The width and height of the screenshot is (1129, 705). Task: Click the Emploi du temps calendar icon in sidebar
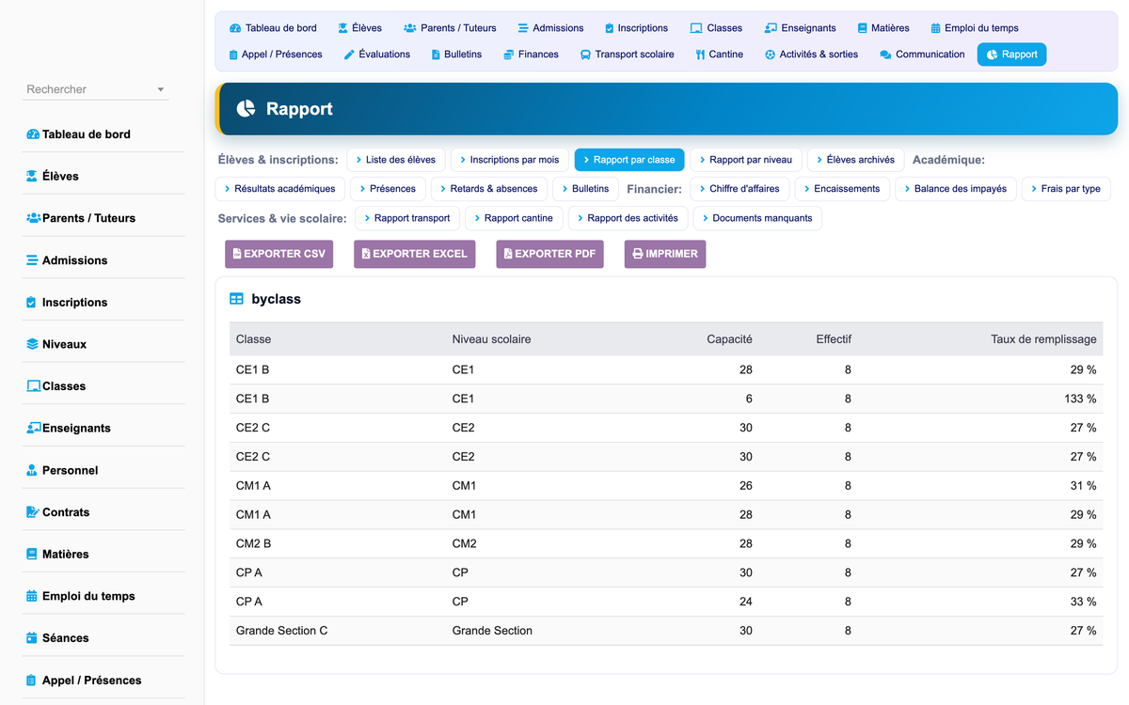click(33, 596)
